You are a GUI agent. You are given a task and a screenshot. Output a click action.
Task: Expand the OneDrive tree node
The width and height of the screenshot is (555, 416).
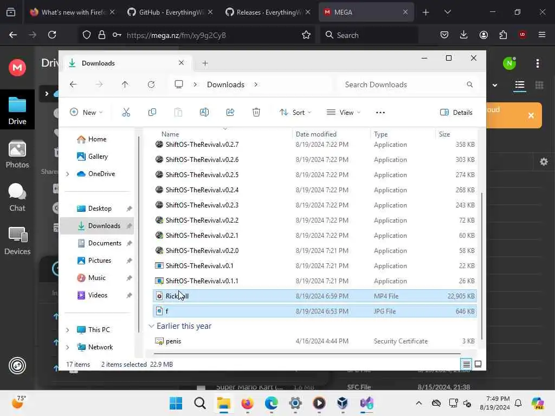coord(68,174)
